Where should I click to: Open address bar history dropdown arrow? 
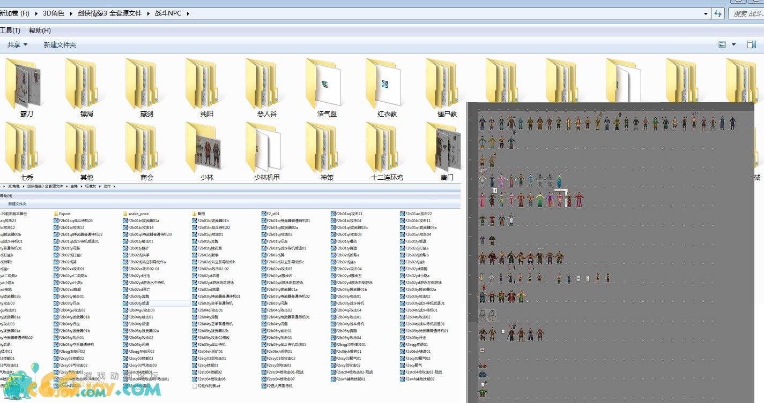tap(706, 13)
